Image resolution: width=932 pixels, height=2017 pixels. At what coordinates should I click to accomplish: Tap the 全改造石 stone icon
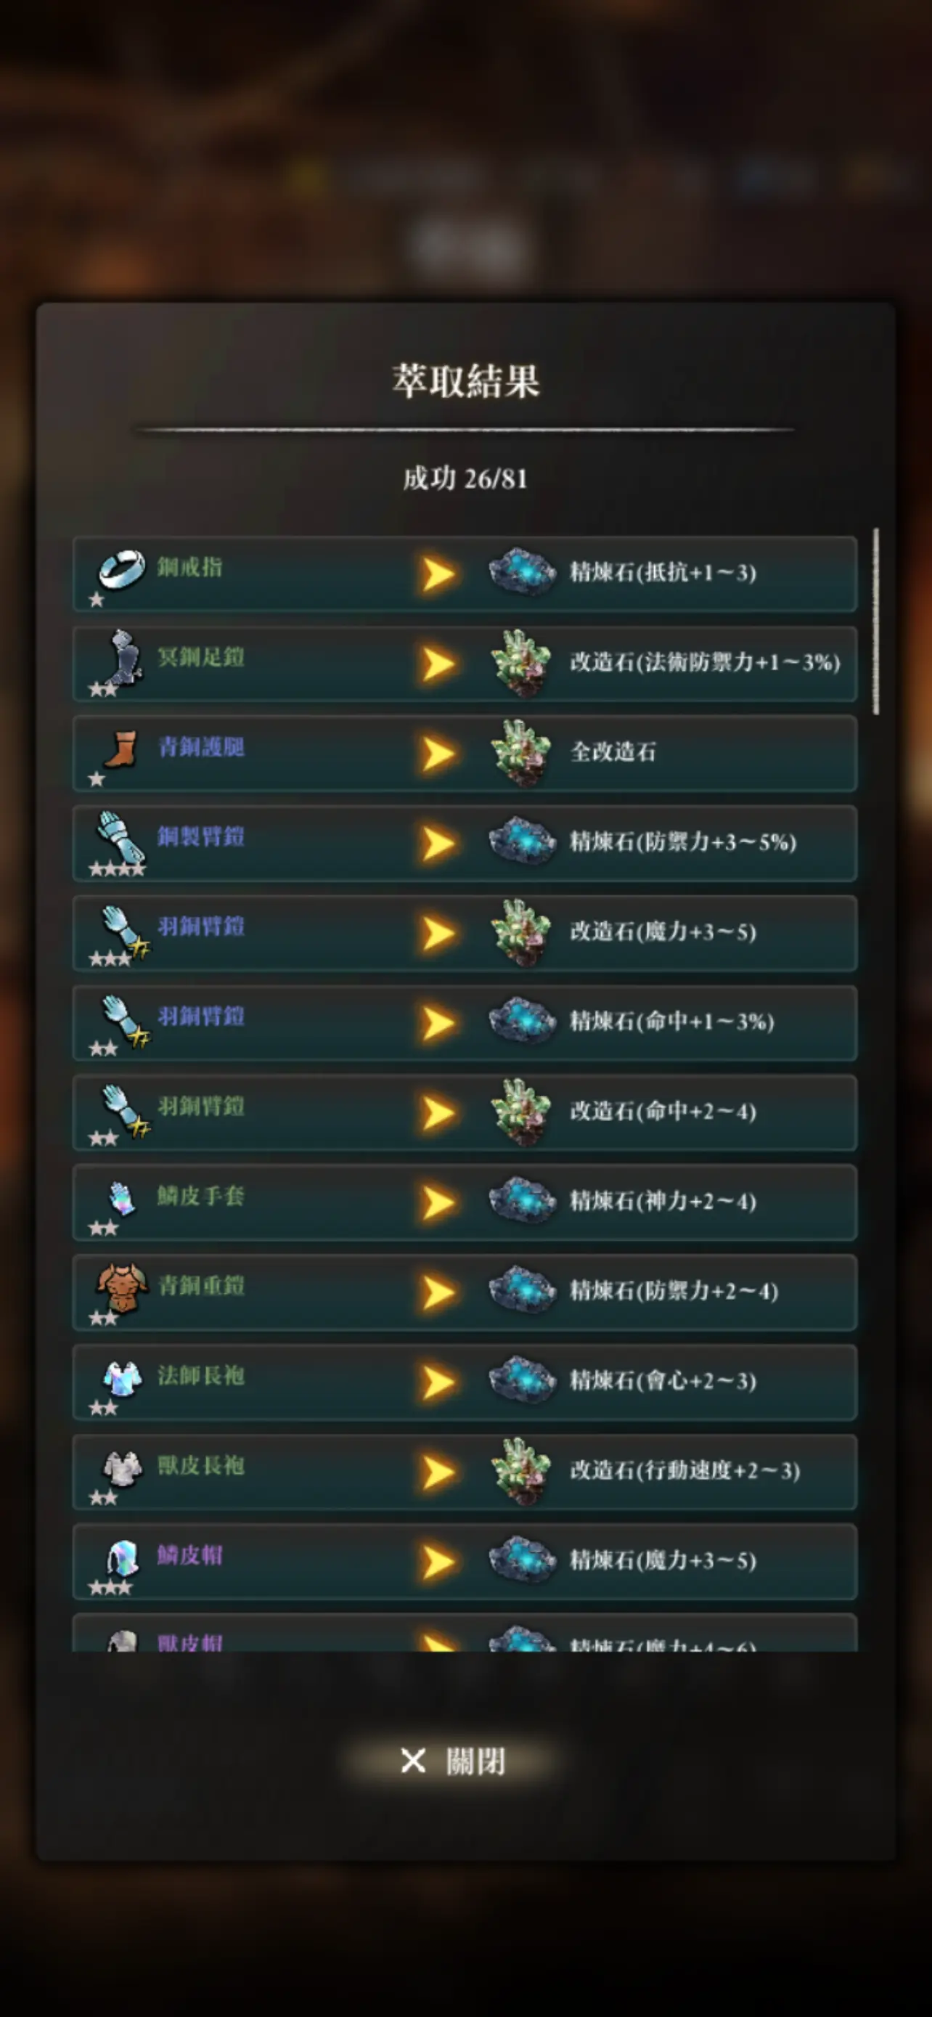[x=521, y=752]
